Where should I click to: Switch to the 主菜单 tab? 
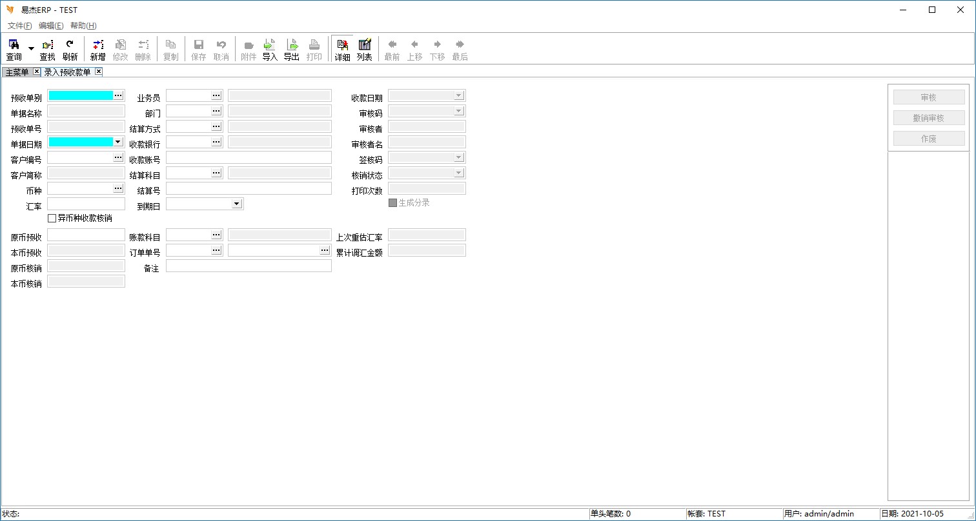point(17,72)
